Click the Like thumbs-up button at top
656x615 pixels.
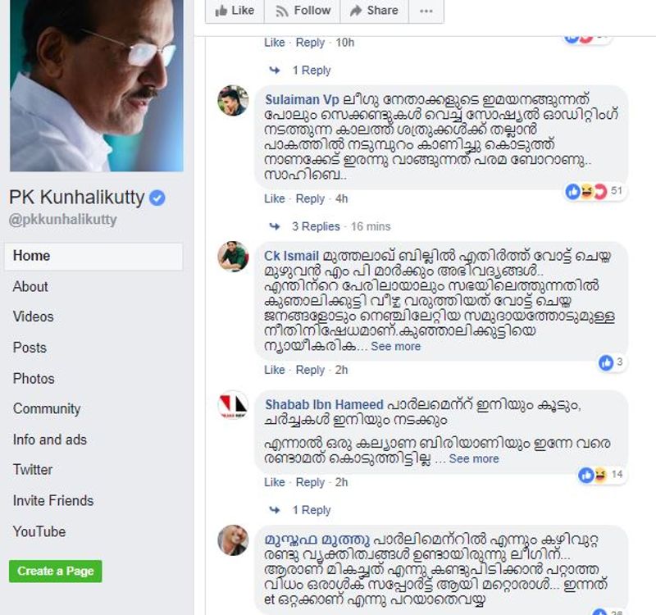click(235, 11)
